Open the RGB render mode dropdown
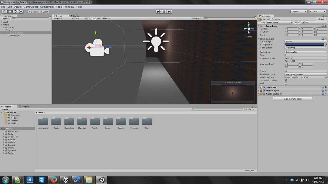Viewport: 328px width, 184px height. tap(80, 19)
